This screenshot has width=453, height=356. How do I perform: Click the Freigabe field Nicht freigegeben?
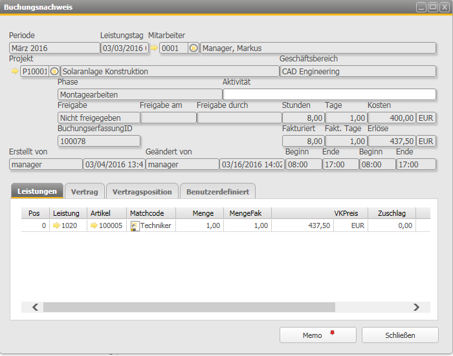(99, 118)
